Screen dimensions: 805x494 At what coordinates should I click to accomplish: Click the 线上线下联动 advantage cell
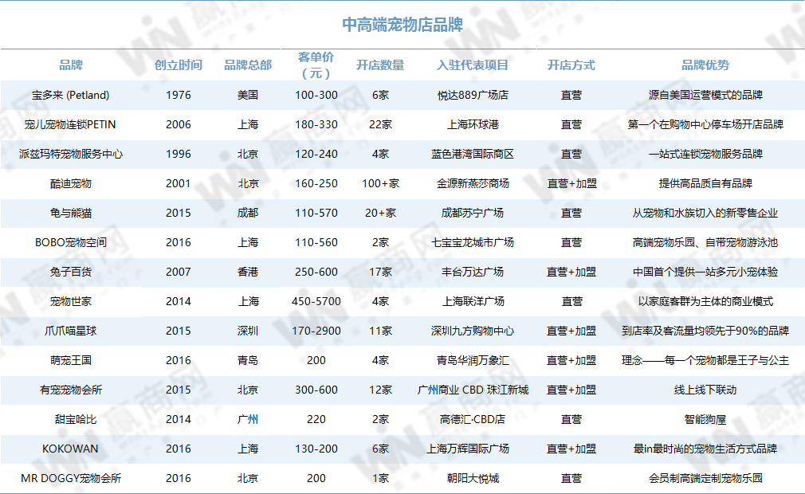click(705, 390)
